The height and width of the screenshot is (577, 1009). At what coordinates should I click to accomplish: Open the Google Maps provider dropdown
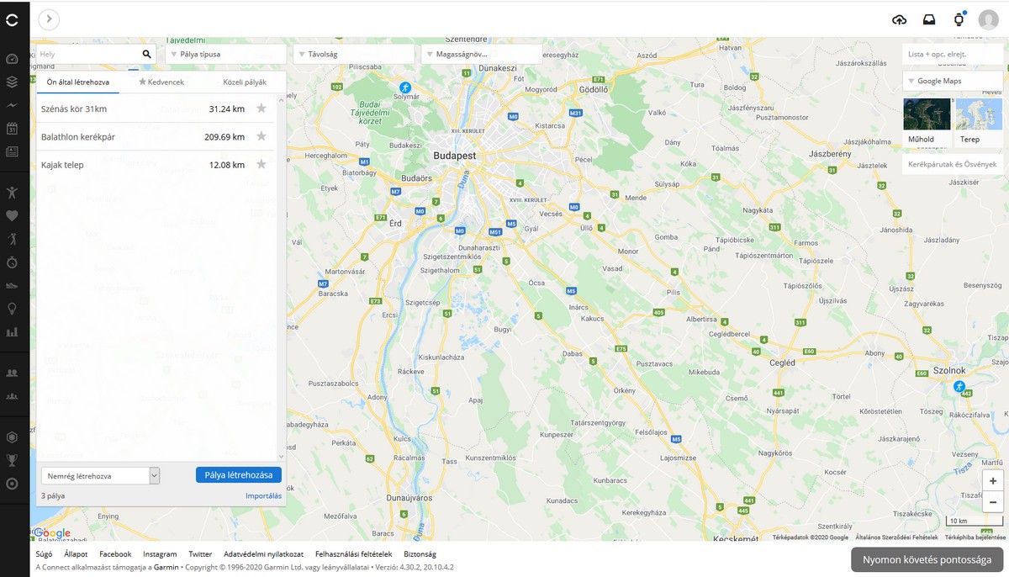(953, 81)
